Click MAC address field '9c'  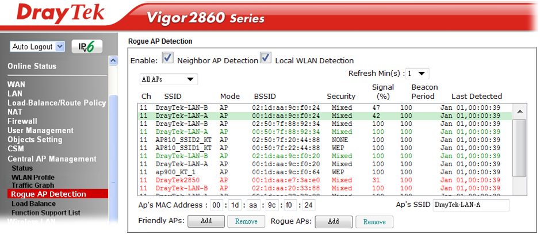272,205
